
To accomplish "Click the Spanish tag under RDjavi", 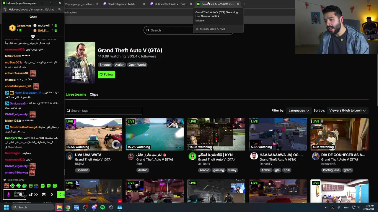I will click(x=82, y=170).
